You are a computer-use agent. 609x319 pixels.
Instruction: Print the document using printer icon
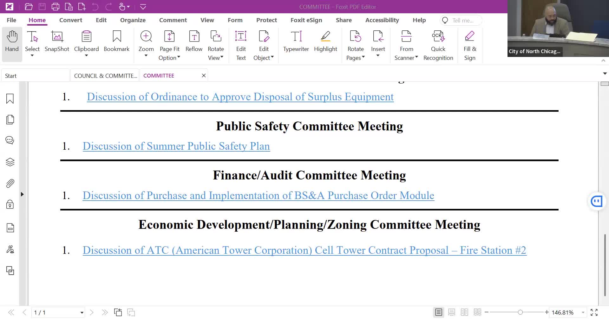(56, 7)
